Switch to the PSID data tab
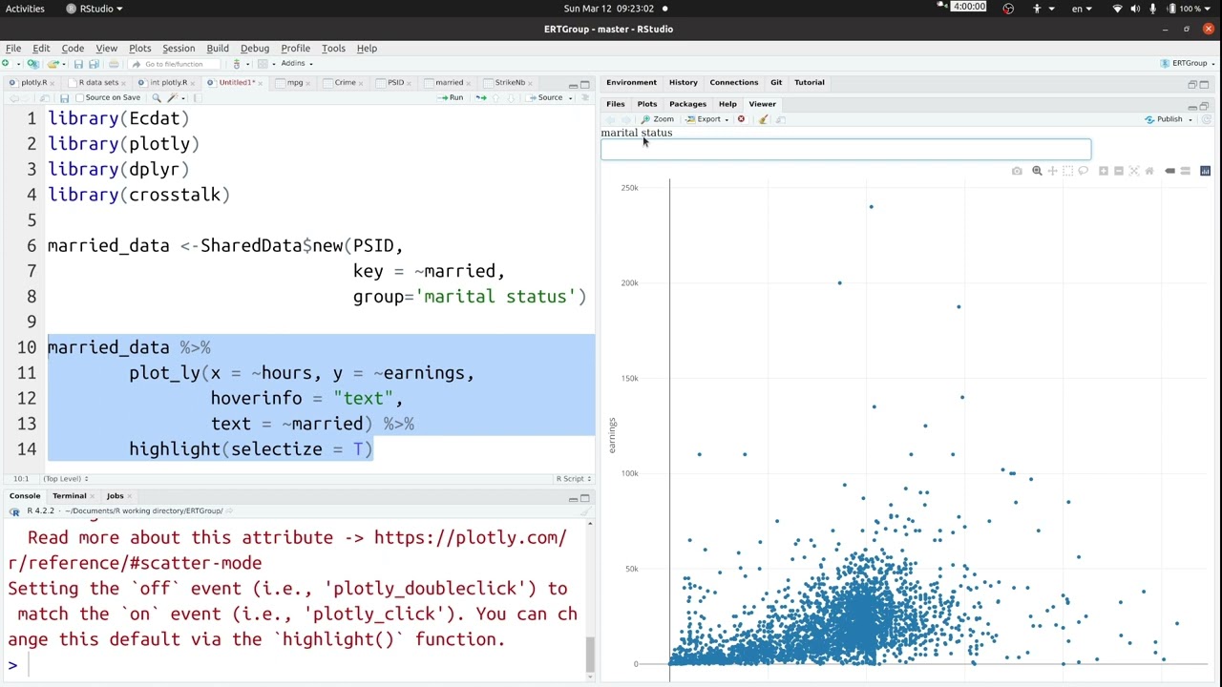The image size is (1222, 687). (395, 83)
